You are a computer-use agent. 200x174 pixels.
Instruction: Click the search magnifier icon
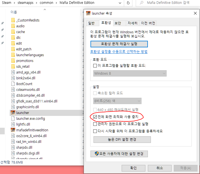(142, 3)
